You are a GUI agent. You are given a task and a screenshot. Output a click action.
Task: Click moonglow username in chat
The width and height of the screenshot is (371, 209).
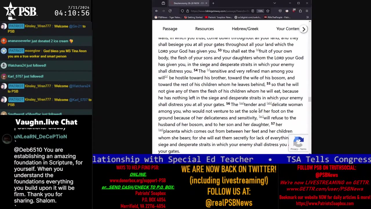(32, 51)
